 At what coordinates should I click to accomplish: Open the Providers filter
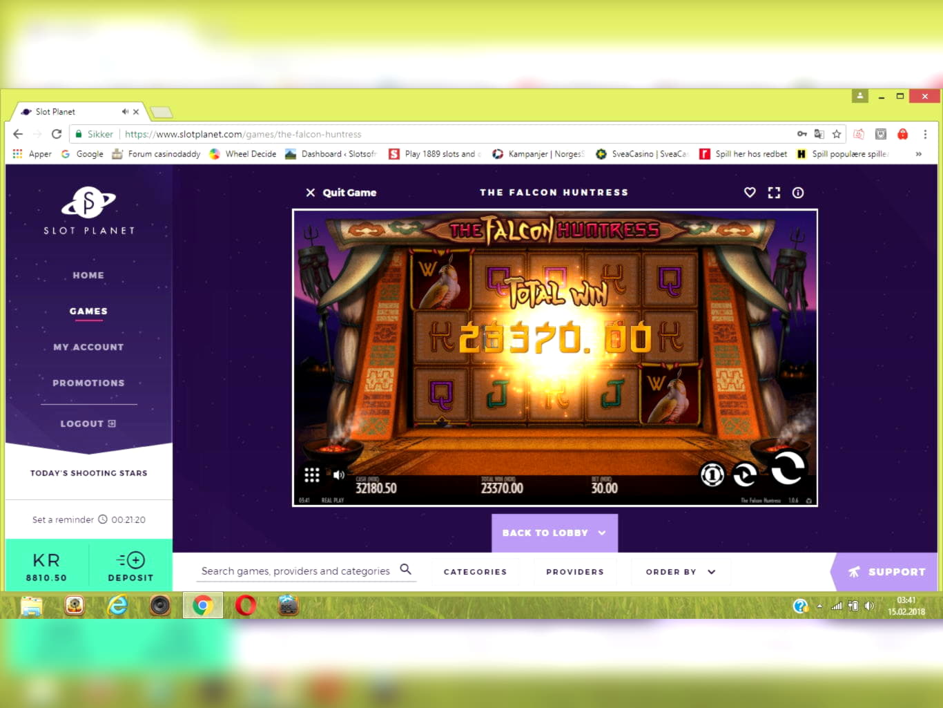tap(575, 572)
